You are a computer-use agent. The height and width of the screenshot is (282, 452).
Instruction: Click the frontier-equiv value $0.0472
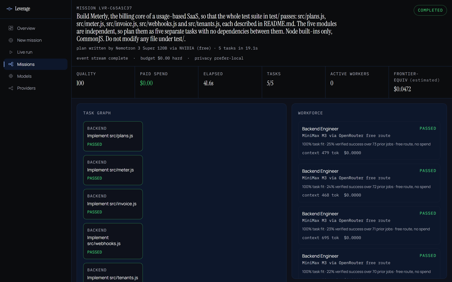tap(402, 89)
